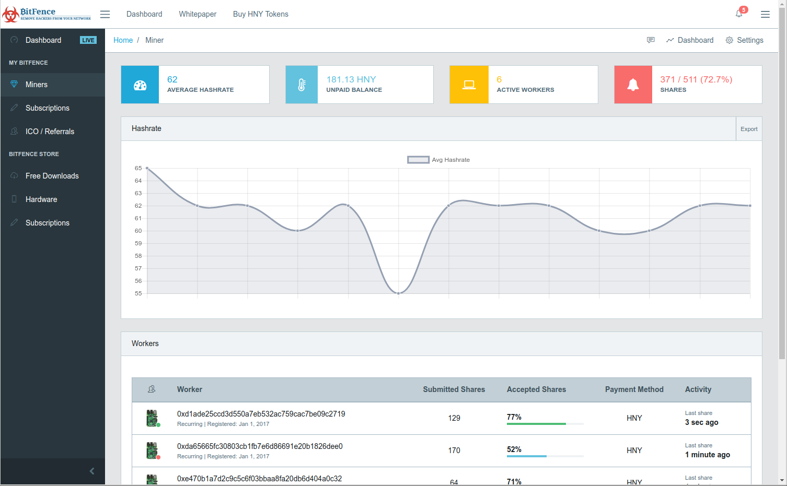This screenshot has height=486, width=787.
Task: Open the right-side hamburger menu
Action: click(x=765, y=14)
